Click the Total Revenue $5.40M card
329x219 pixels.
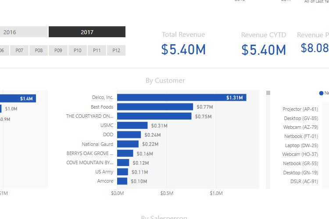tap(183, 44)
